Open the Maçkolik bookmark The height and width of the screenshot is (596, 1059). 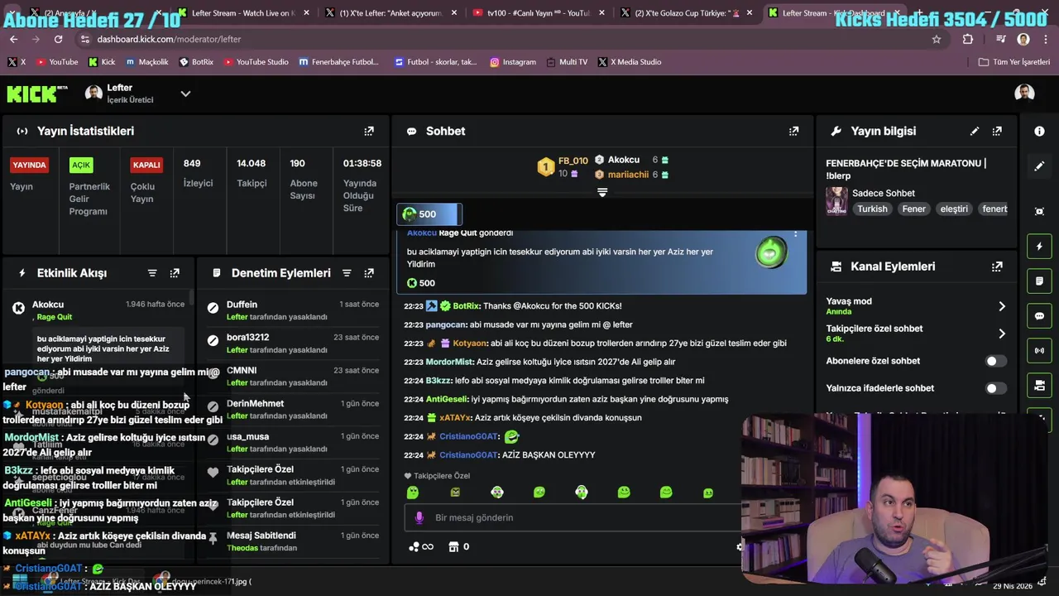click(x=146, y=62)
